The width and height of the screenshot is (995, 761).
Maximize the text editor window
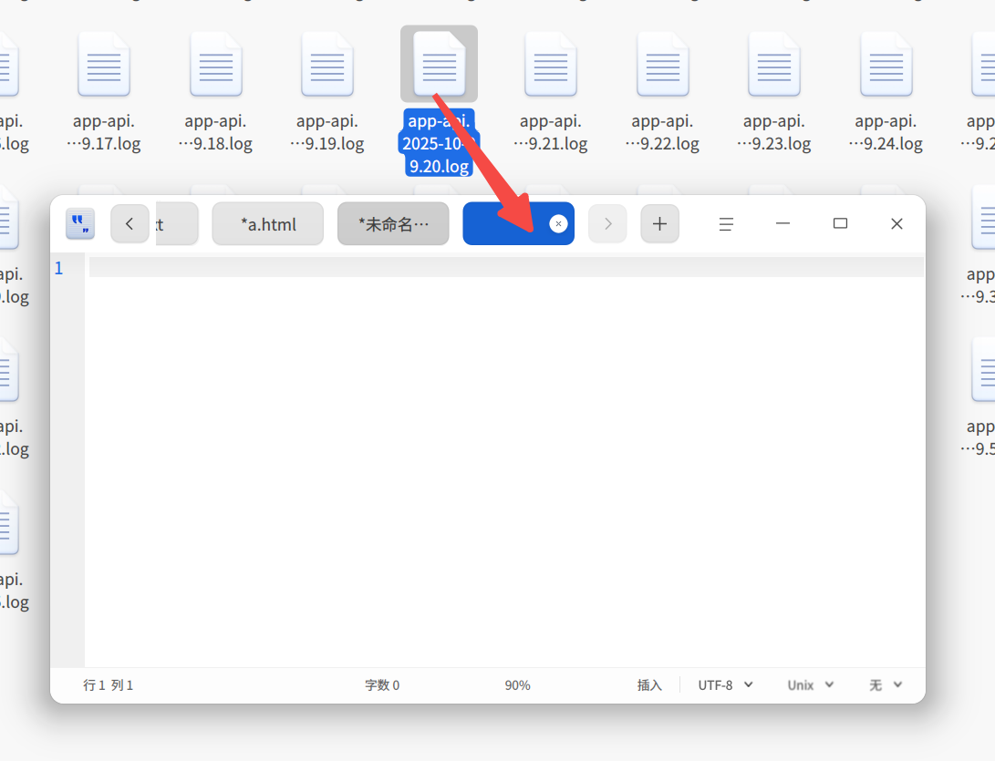(840, 224)
